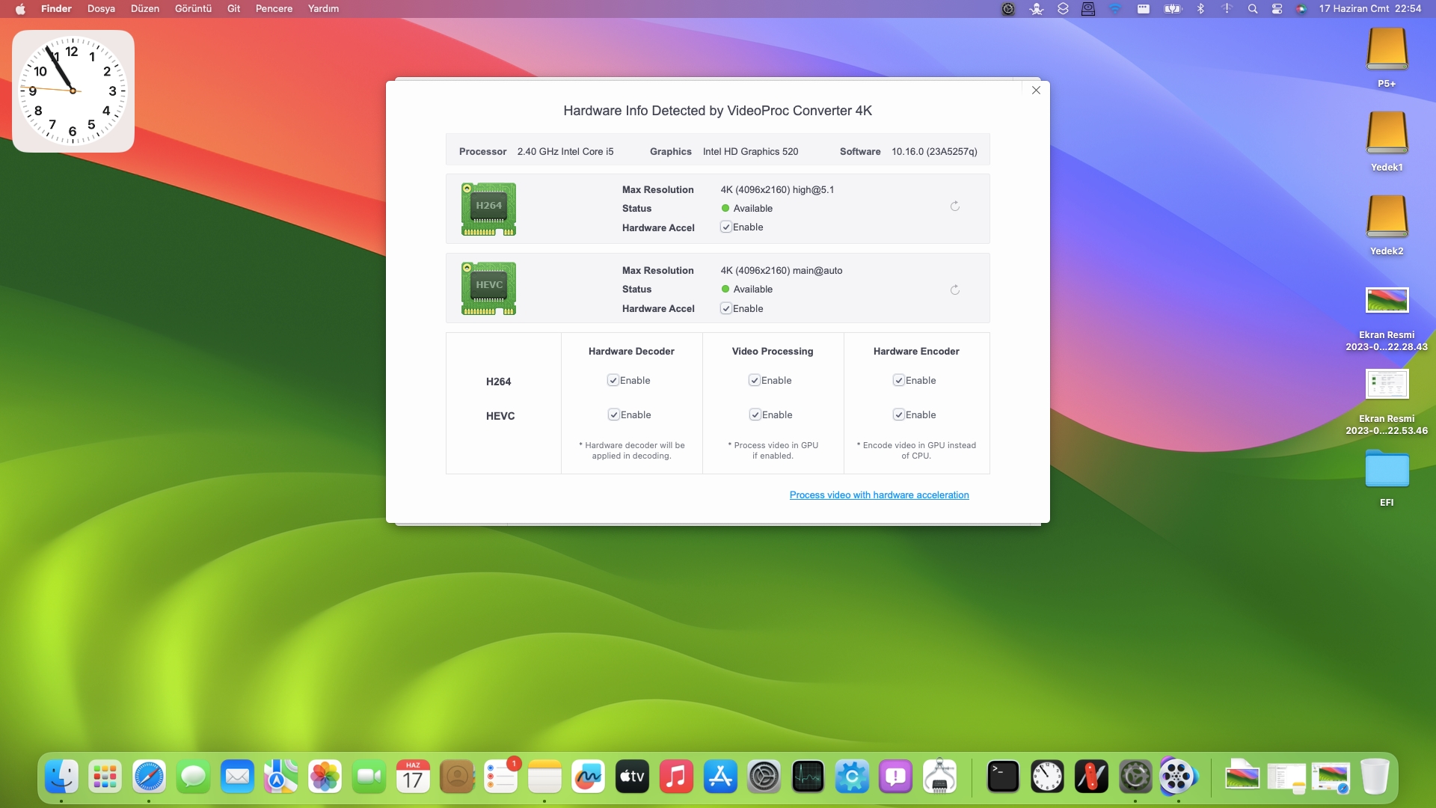1436x808 pixels.
Task: Open Spotlight search in menu bar
Action: [1253, 9]
